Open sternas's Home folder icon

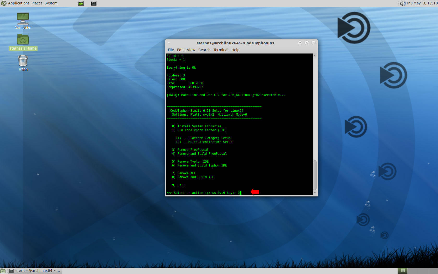[23, 42]
